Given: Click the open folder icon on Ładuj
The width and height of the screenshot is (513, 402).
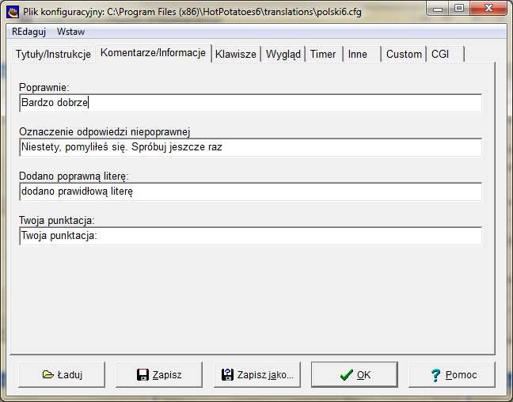Looking at the screenshot, I should coord(47,374).
